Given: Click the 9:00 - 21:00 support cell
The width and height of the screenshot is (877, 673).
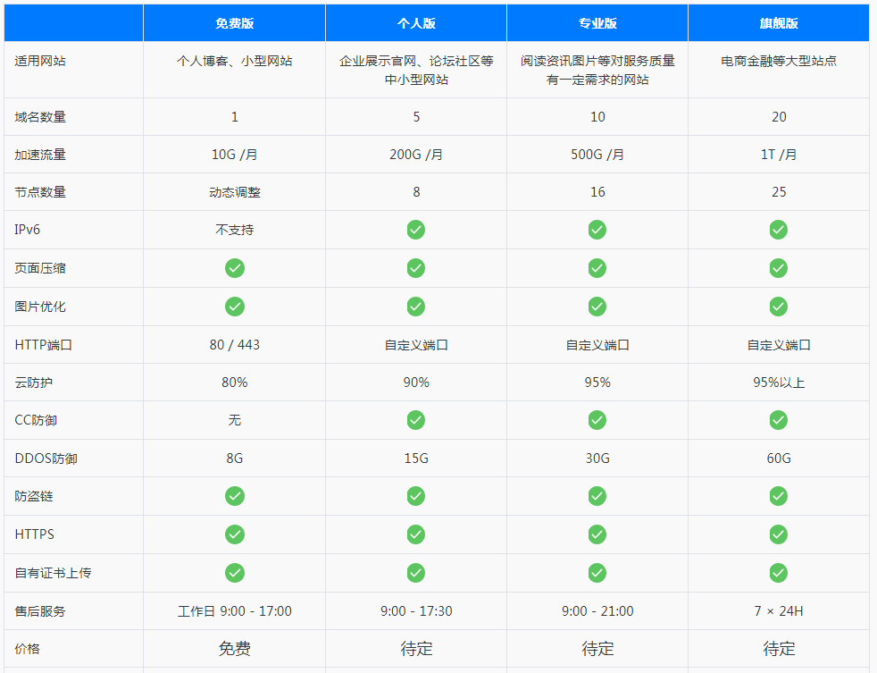Looking at the screenshot, I should [597, 611].
